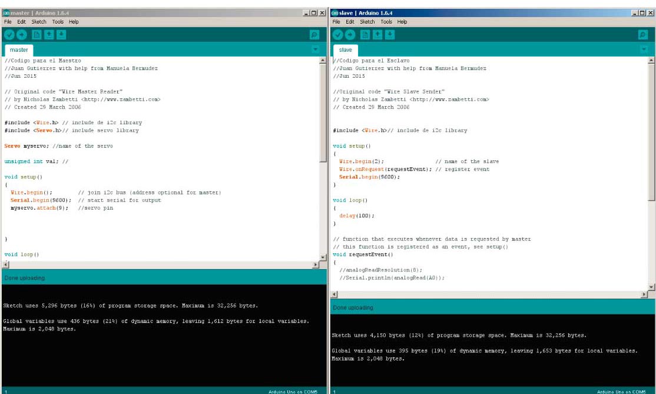This screenshot has width=656, height=394.
Task: Click Save sketch icon in master window
Action: coord(61,35)
